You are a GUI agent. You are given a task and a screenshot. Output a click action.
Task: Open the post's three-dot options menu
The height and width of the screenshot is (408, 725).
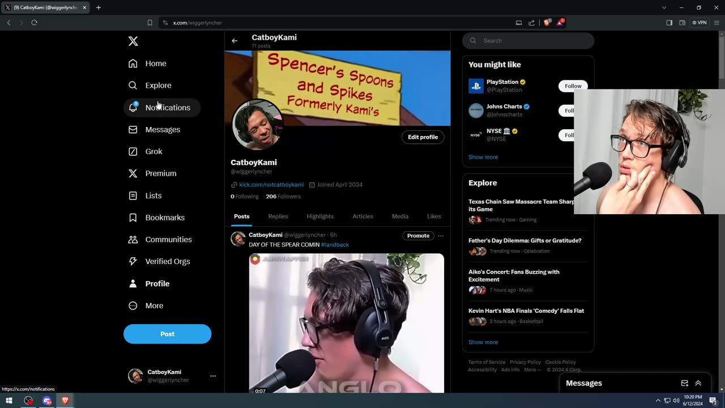click(441, 236)
